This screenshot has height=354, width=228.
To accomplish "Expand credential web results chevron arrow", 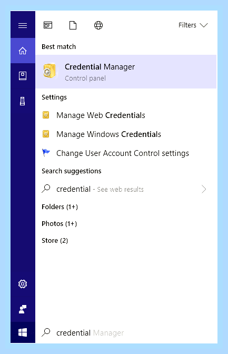I will point(204,189).
